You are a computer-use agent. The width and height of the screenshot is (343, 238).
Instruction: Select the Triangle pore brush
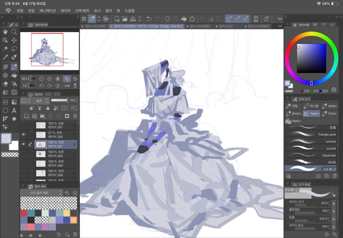[310, 134]
